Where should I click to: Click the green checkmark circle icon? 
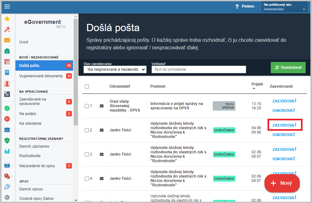[7, 108]
